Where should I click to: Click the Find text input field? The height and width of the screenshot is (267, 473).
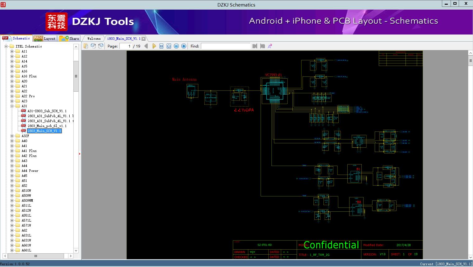[x=225, y=46]
